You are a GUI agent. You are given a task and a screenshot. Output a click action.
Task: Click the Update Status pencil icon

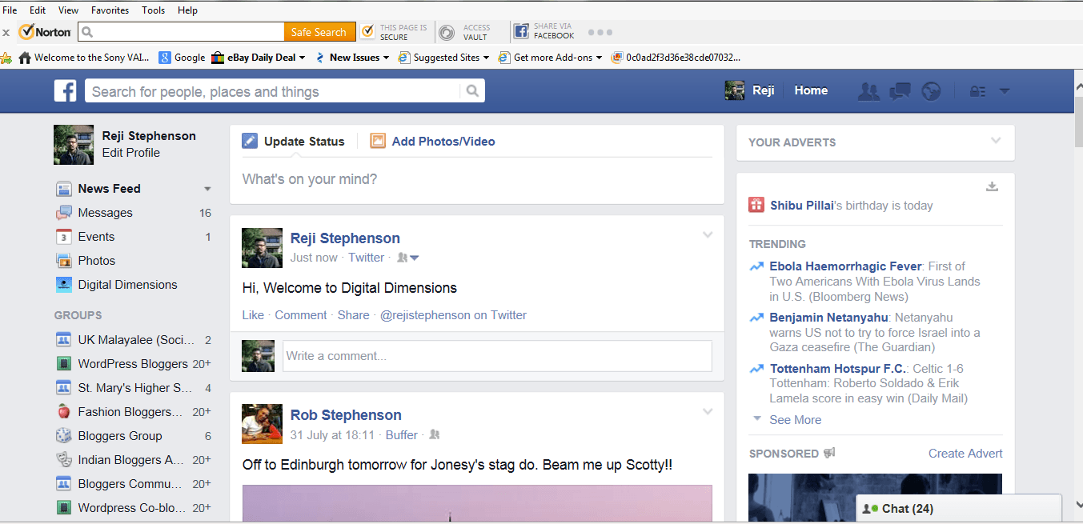[x=251, y=141]
